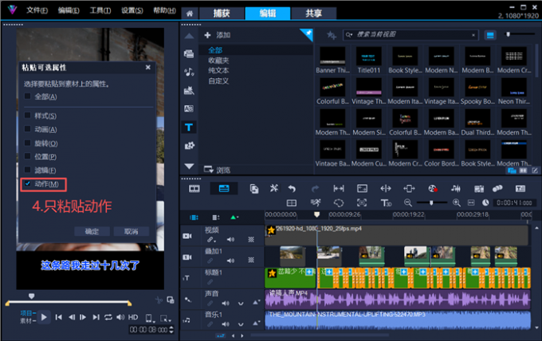Close the 粘贴可选属性 dialog
Image resolution: width=542 pixels, height=341 pixels.
tap(148, 68)
